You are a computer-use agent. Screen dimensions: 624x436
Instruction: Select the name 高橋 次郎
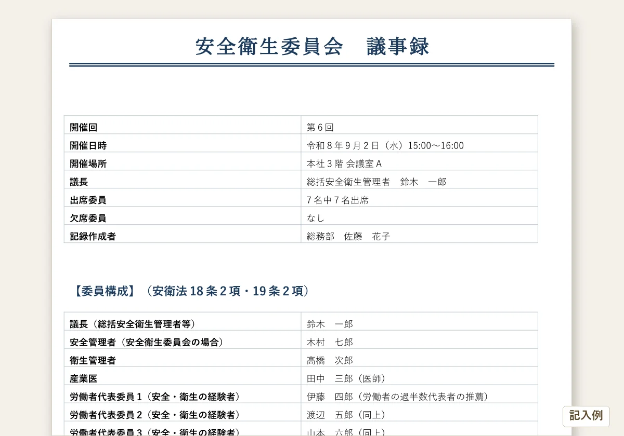coord(330,360)
